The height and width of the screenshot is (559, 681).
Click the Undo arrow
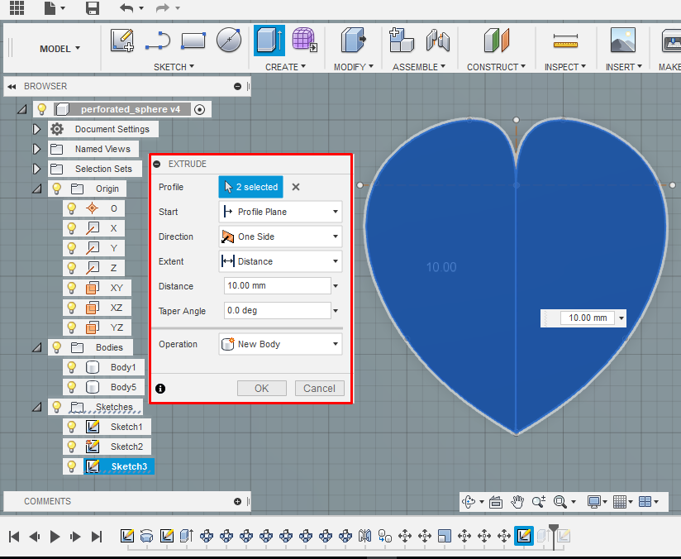click(126, 7)
